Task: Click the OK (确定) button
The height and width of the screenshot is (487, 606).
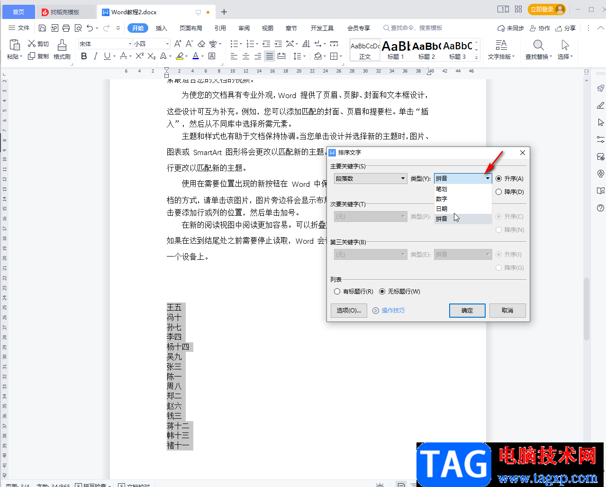Action: pos(467,311)
